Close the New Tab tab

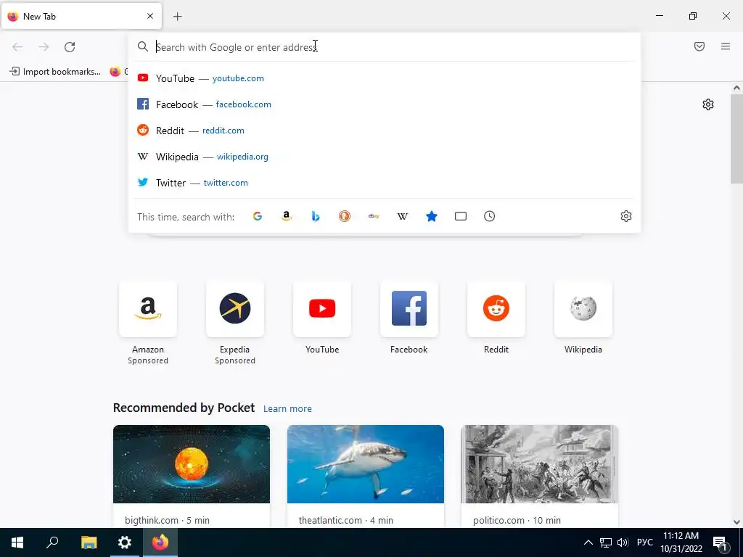[150, 16]
